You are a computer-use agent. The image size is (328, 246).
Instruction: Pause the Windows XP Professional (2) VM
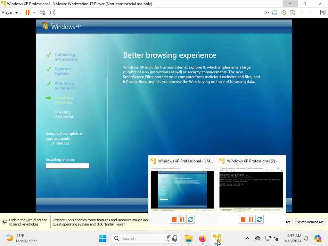tap(251, 219)
